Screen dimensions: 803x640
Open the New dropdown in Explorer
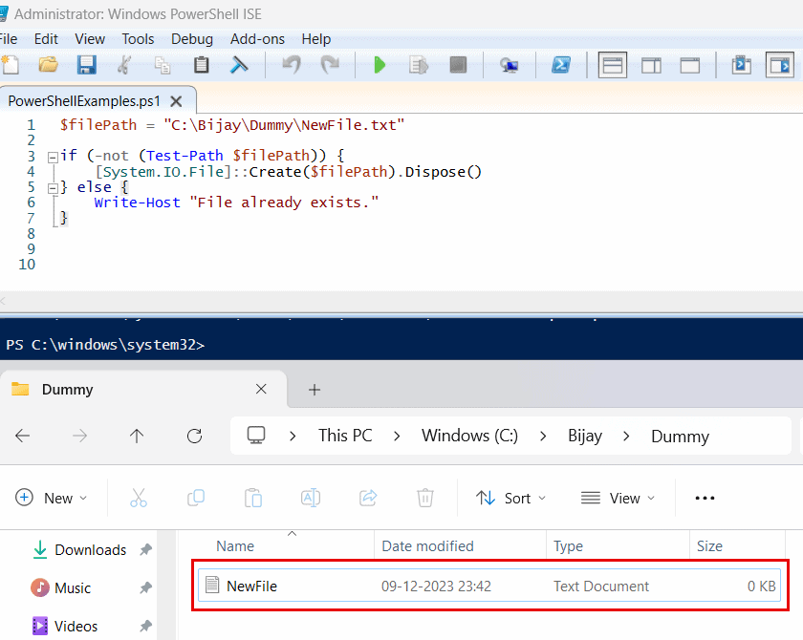[x=52, y=498]
